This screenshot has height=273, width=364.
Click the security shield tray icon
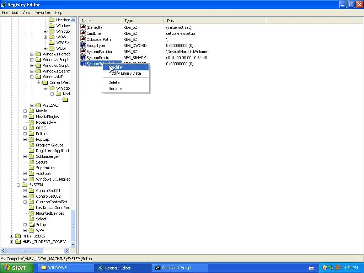point(325,268)
